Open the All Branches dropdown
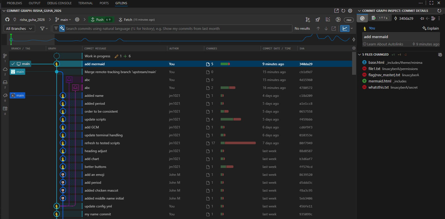The image size is (445, 219). tap(19, 29)
